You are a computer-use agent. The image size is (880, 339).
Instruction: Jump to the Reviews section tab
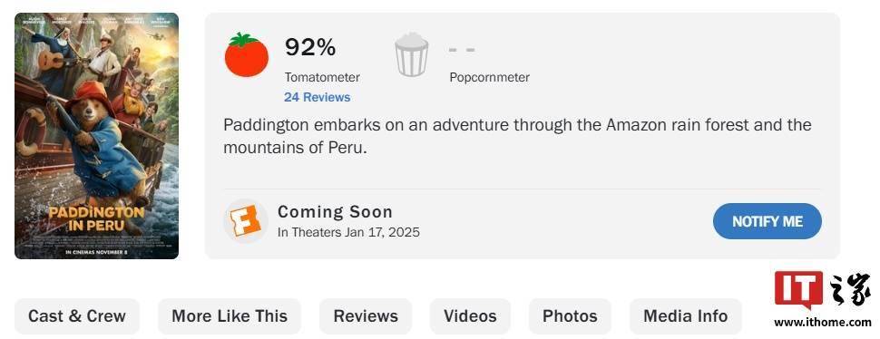coord(366,316)
